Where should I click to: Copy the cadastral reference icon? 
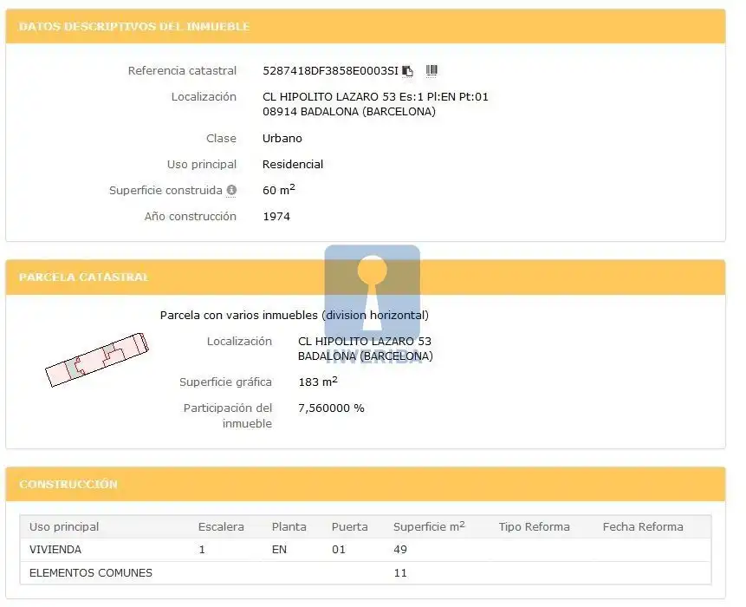[407, 71]
